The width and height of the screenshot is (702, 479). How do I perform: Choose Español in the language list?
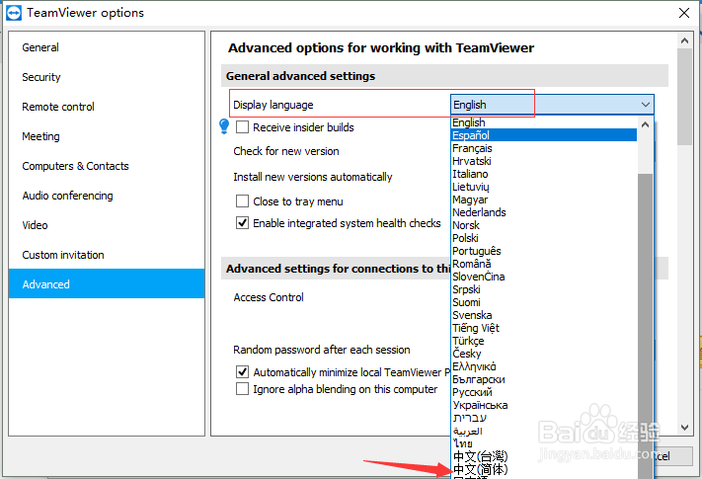coord(543,135)
